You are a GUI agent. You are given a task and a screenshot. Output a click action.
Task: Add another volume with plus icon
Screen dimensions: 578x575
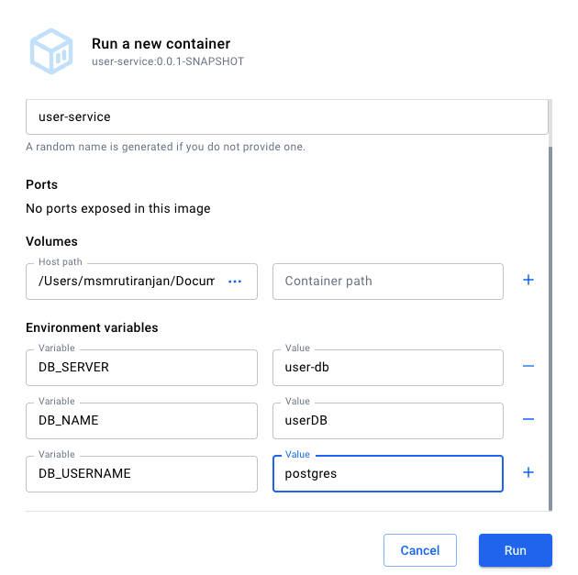pos(528,281)
